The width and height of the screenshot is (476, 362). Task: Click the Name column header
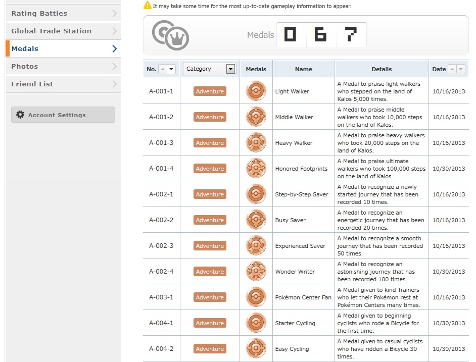coord(303,69)
